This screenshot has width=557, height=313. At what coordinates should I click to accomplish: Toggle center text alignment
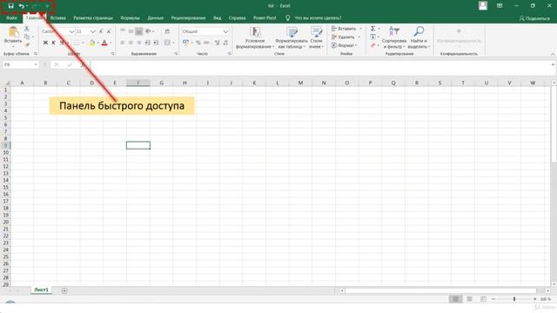click(x=131, y=43)
